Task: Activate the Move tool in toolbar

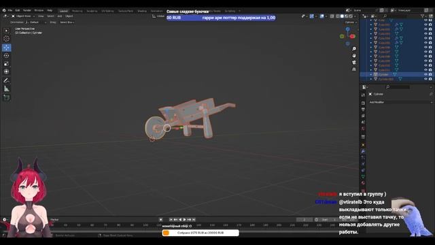Action: (x=6, y=48)
